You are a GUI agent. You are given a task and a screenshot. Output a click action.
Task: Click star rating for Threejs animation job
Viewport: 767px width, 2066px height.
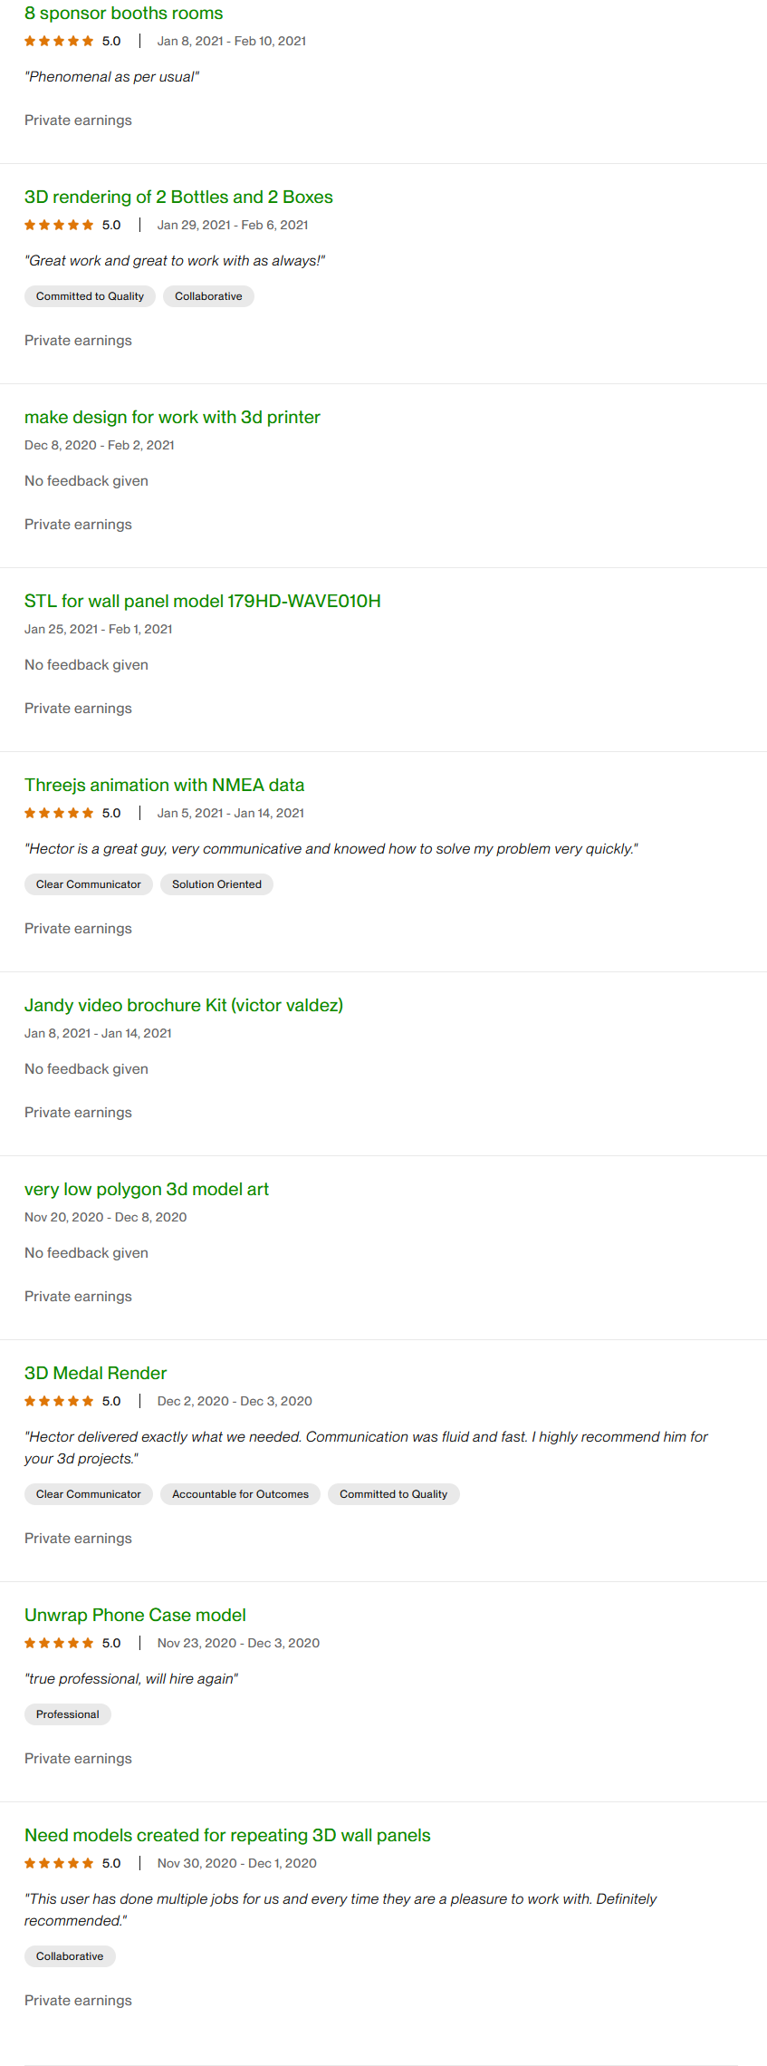pos(59,814)
